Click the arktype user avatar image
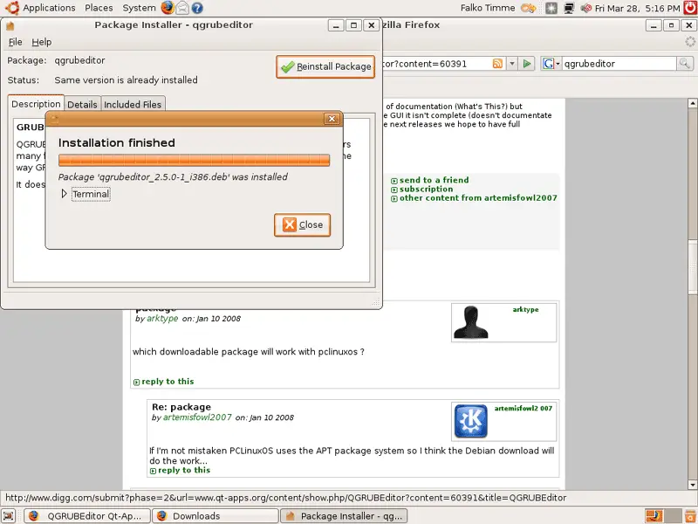This screenshot has height=524, width=698. (x=471, y=322)
